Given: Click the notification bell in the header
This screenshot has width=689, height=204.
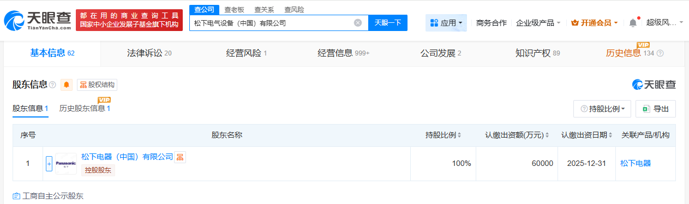Looking at the screenshot, I should (633, 23).
